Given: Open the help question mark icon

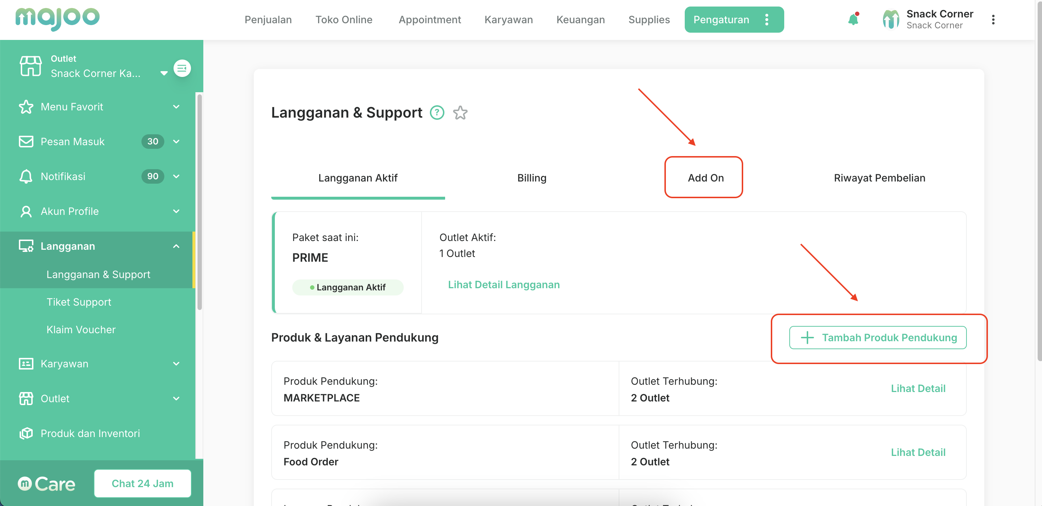Looking at the screenshot, I should click(x=437, y=113).
